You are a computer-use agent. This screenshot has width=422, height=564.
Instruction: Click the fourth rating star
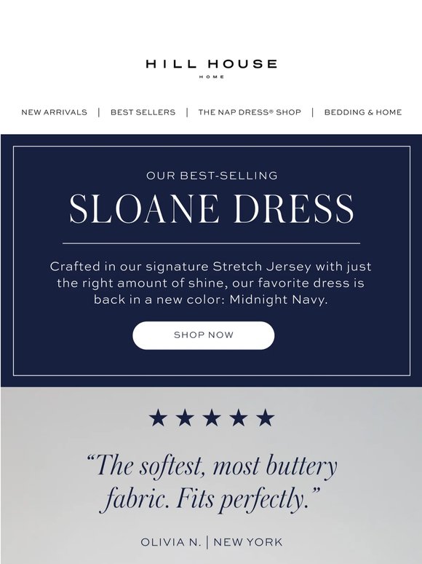pos(239,418)
